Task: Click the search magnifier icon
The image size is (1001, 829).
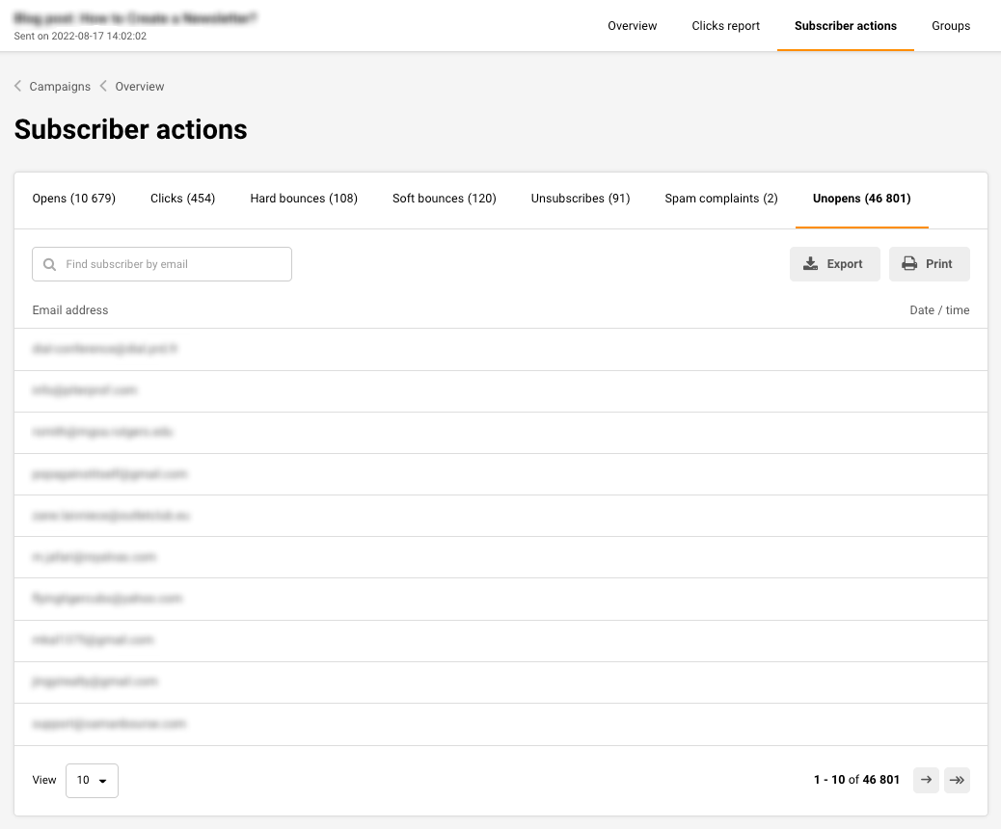Action: 50,264
